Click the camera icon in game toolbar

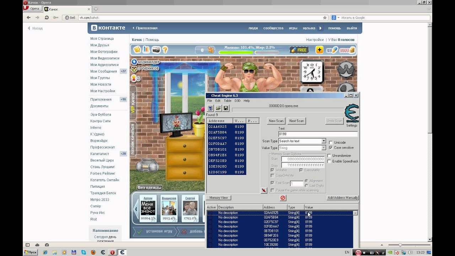(x=156, y=50)
